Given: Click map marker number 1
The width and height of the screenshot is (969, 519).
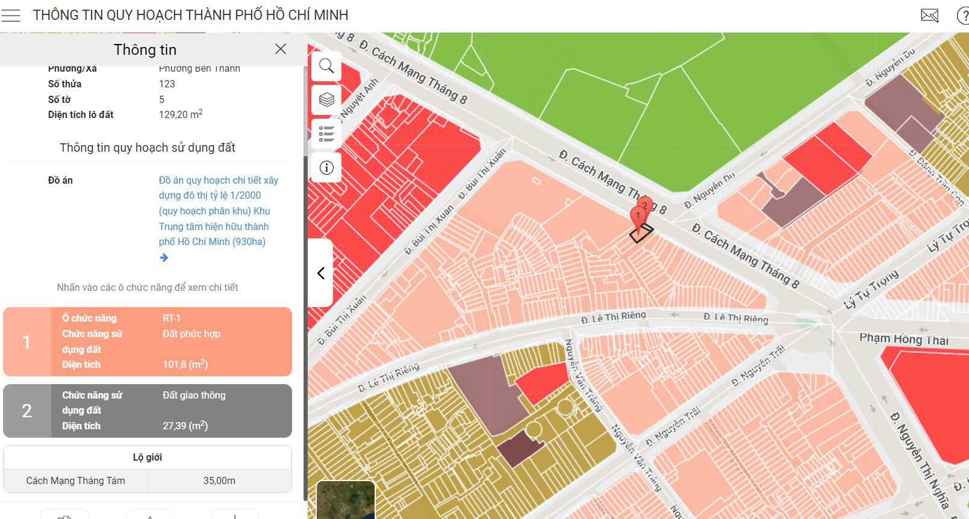Looking at the screenshot, I should click(637, 216).
